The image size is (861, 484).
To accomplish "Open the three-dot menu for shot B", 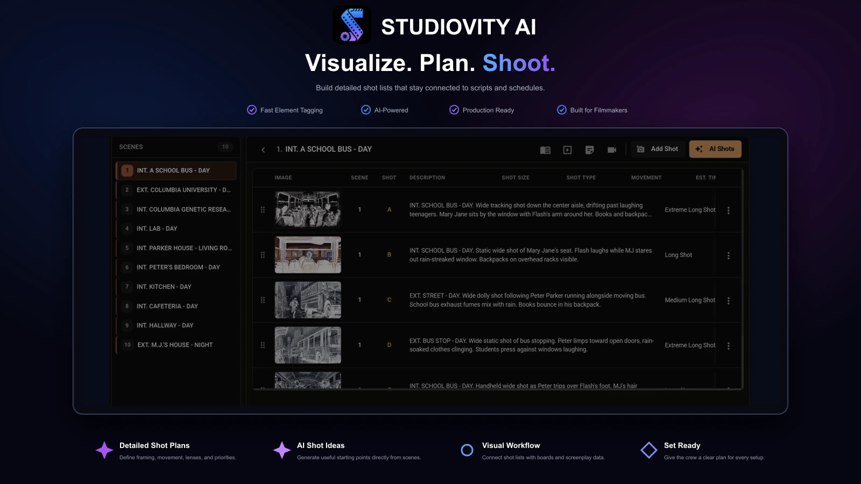I will [729, 255].
